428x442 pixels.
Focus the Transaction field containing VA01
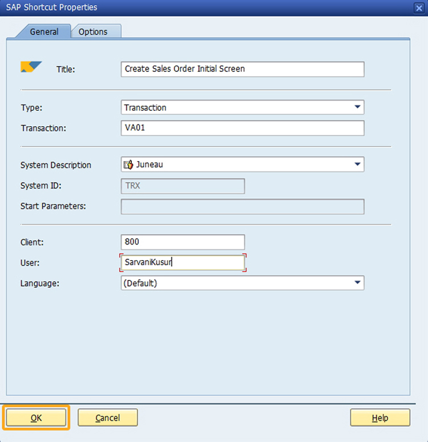tap(243, 128)
